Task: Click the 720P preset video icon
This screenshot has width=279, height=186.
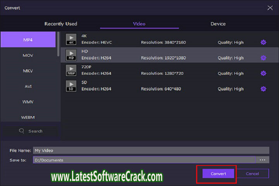Action: (71, 70)
